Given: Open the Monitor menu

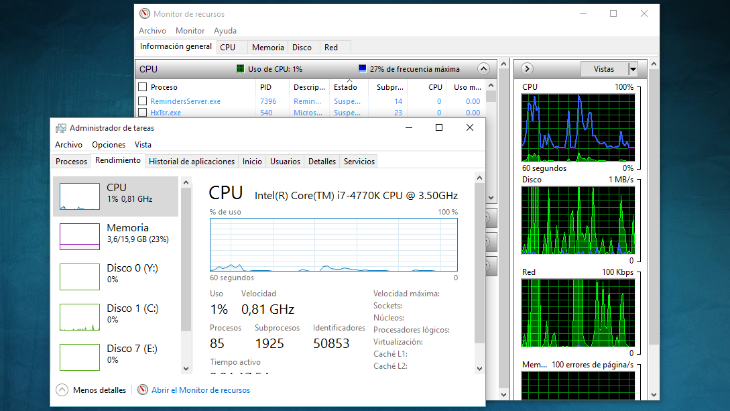Looking at the screenshot, I should point(190,30).
